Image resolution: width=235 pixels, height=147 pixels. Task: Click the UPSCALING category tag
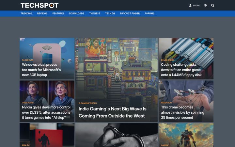pyautogui.click(x=28, y=103)
